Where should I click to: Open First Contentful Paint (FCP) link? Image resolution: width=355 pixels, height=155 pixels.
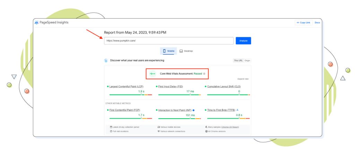pyautogui.click(x=124, y=110)
